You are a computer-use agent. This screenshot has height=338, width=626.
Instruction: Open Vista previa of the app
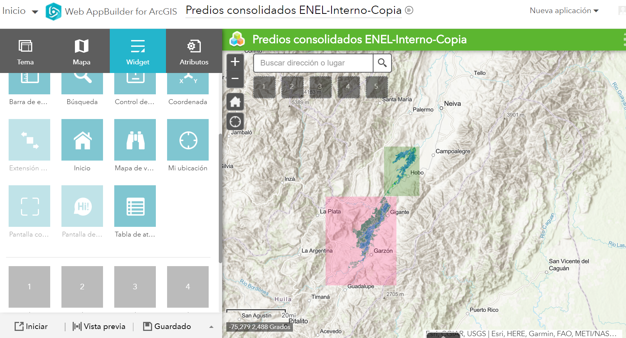coord(99,326)
